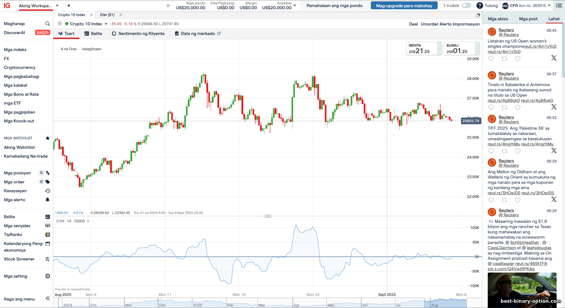Open the Crypto 10 Index market dropdown arrow
The image size is (565, 308).
(x=106, y=24)
